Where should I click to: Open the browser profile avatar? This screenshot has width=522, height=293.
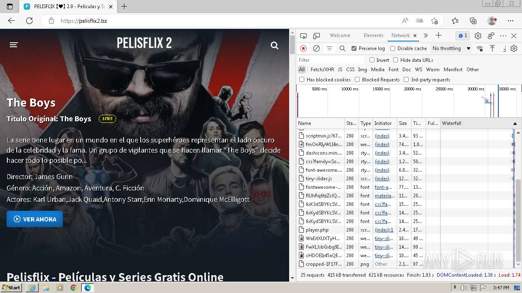tap(492, 21)
